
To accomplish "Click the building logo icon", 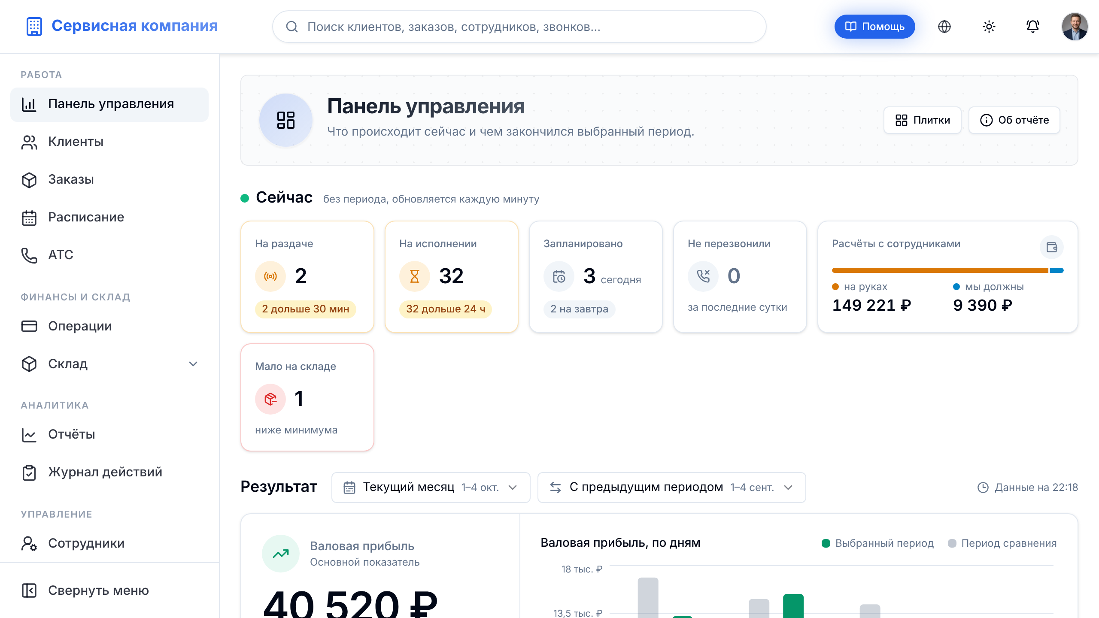I will [x=34, y=26].
